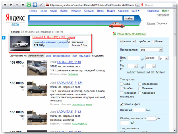Open the Год от dropdown
The width and height of the screenshot is (178, 134).
click(132, 66)
